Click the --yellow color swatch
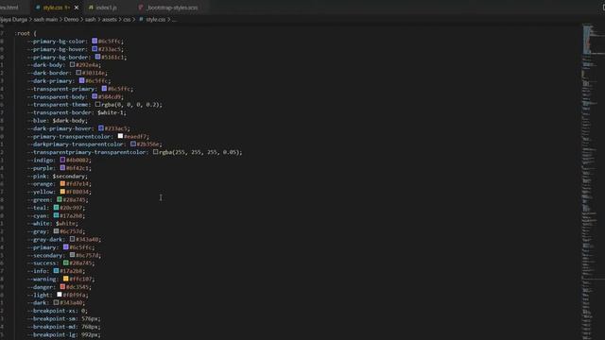Viewport: 605px width, 340px height. click(62, 192)
